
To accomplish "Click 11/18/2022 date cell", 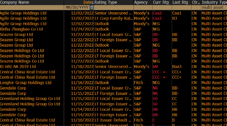I will pos(82,67).
